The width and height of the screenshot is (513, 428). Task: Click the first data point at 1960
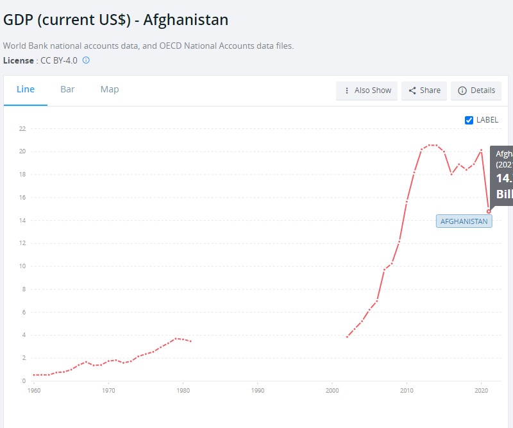pyautogui.click(x=34, y=375)
